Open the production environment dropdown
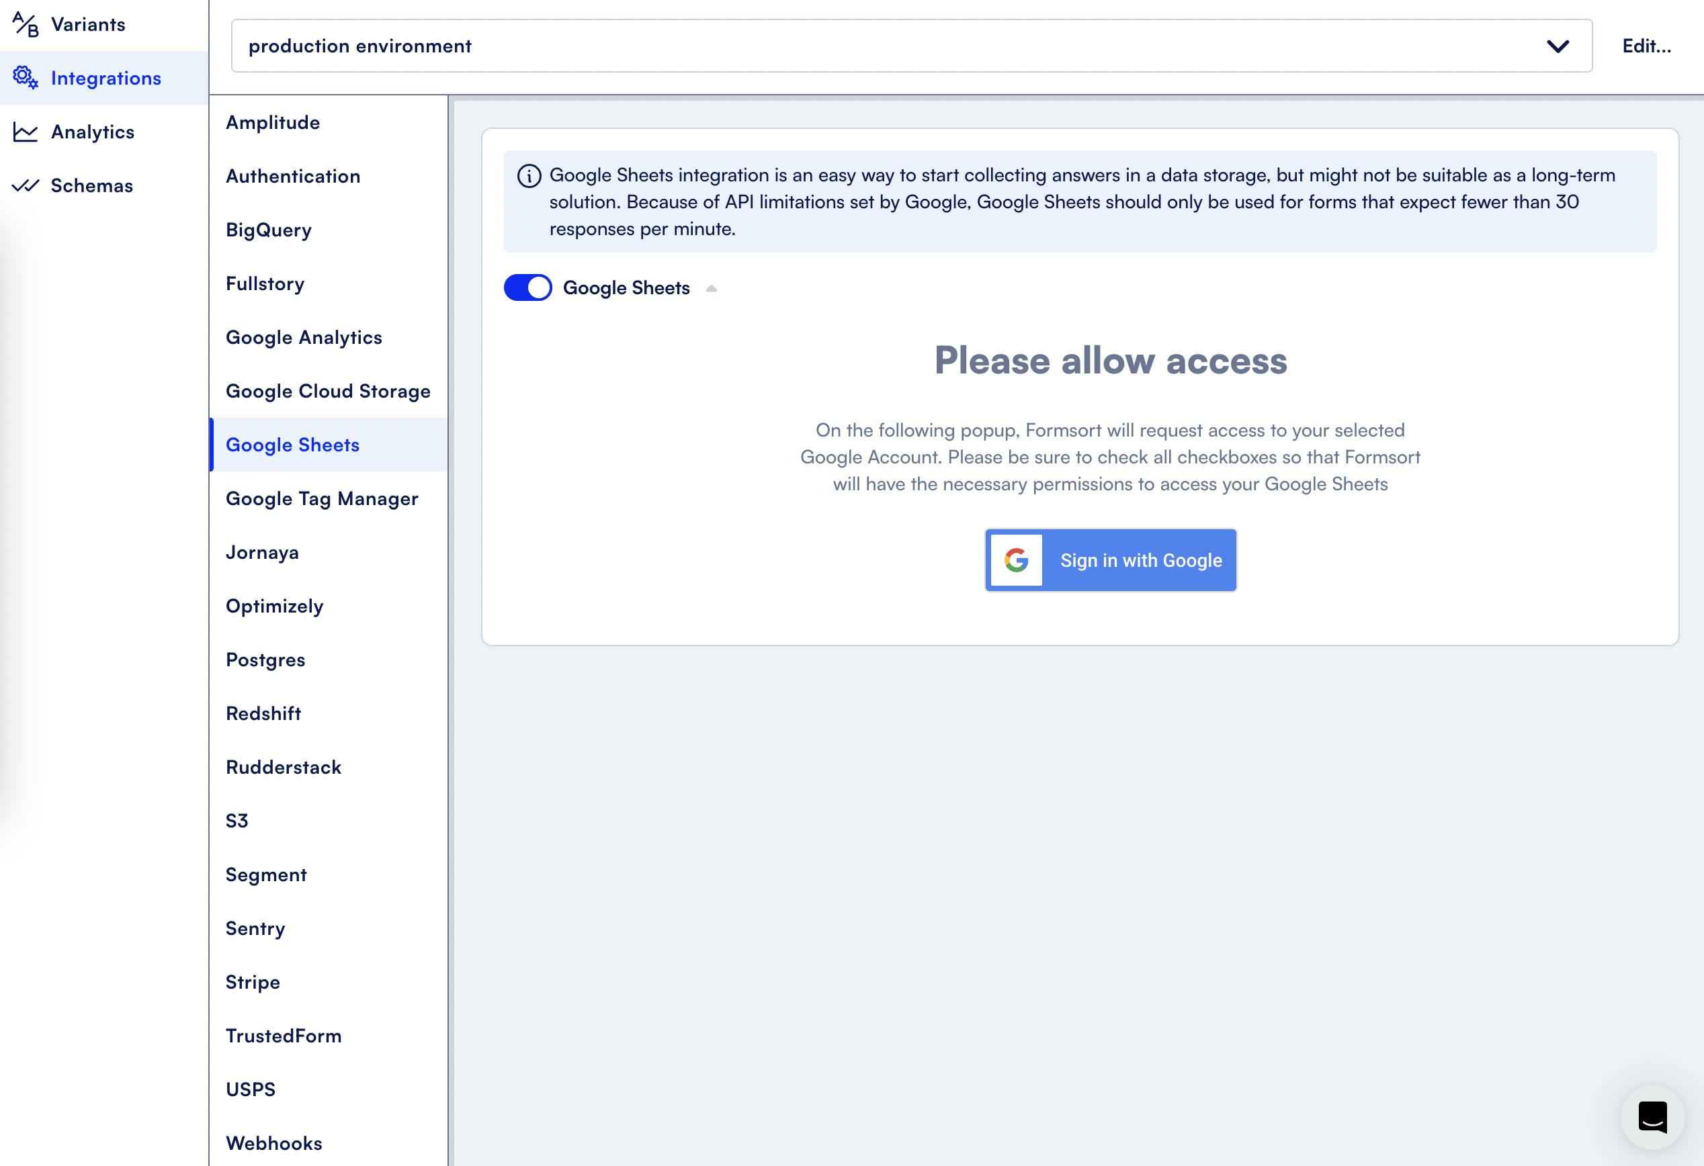1704x1166 pixels. click(x=911, y=46)
